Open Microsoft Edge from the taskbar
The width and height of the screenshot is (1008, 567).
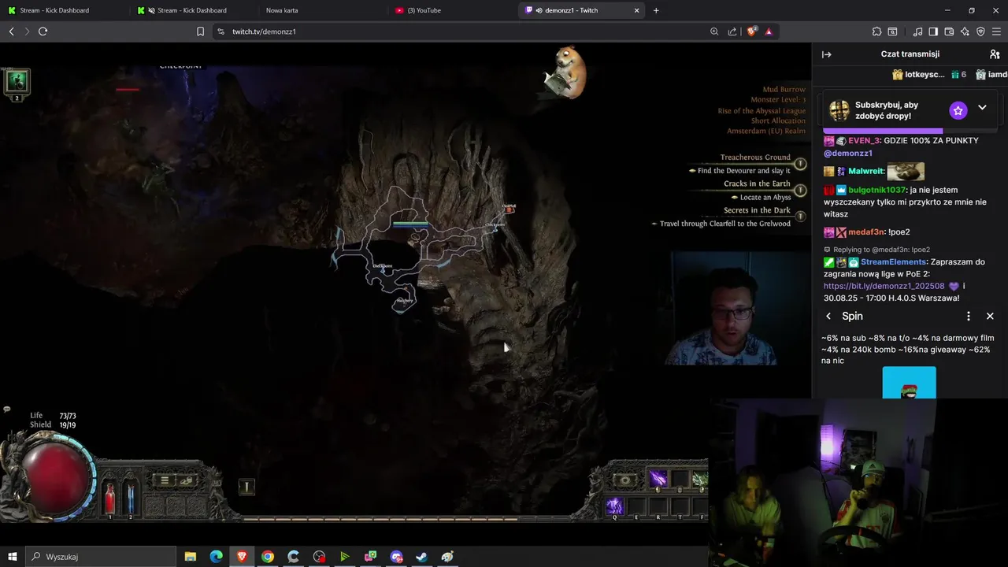[x=216, y=557]
